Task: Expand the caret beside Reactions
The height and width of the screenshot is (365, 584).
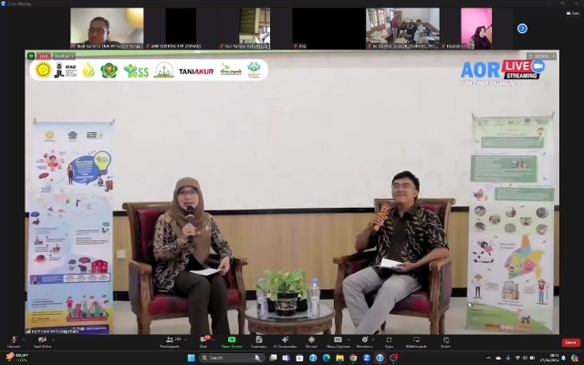Action: (373, 339)
